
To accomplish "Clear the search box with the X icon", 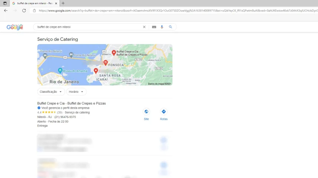I will [x=144, y=27].
